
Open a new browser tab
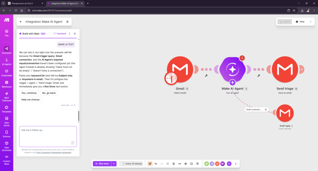(88, 3)
